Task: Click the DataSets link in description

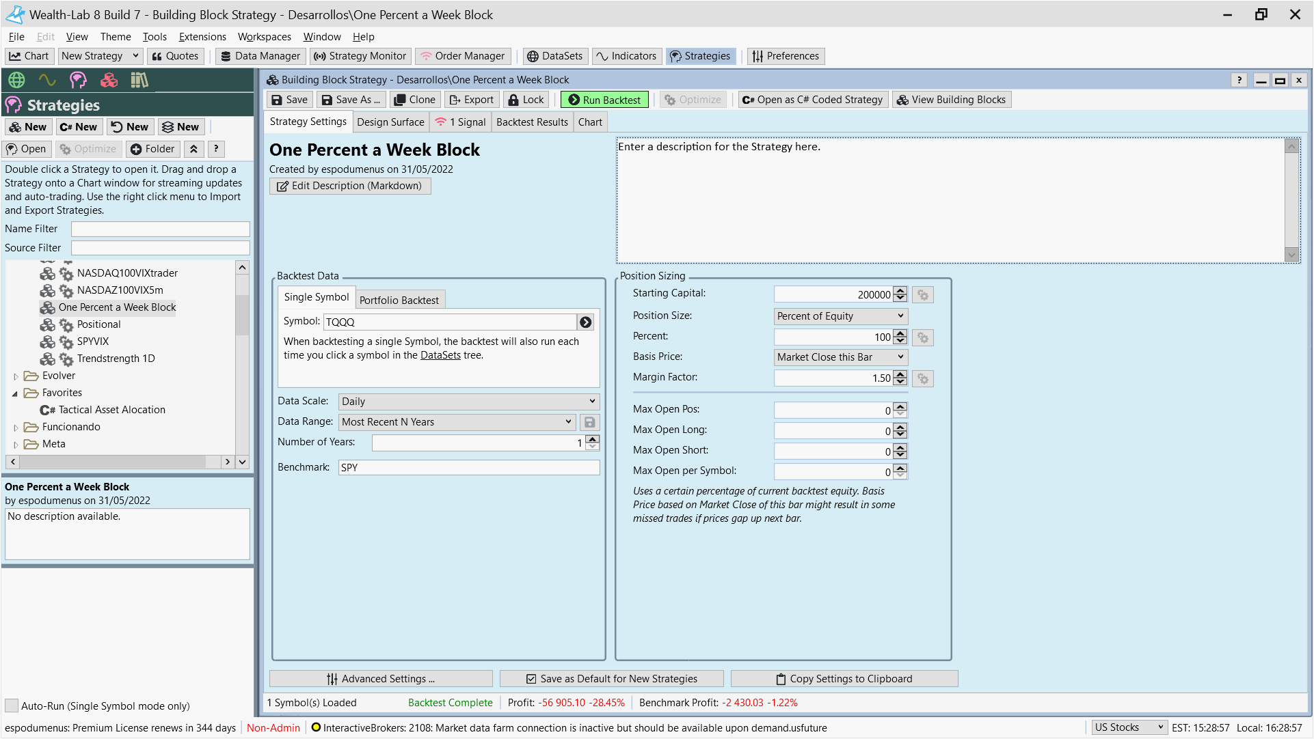Action: pos(440,355)
